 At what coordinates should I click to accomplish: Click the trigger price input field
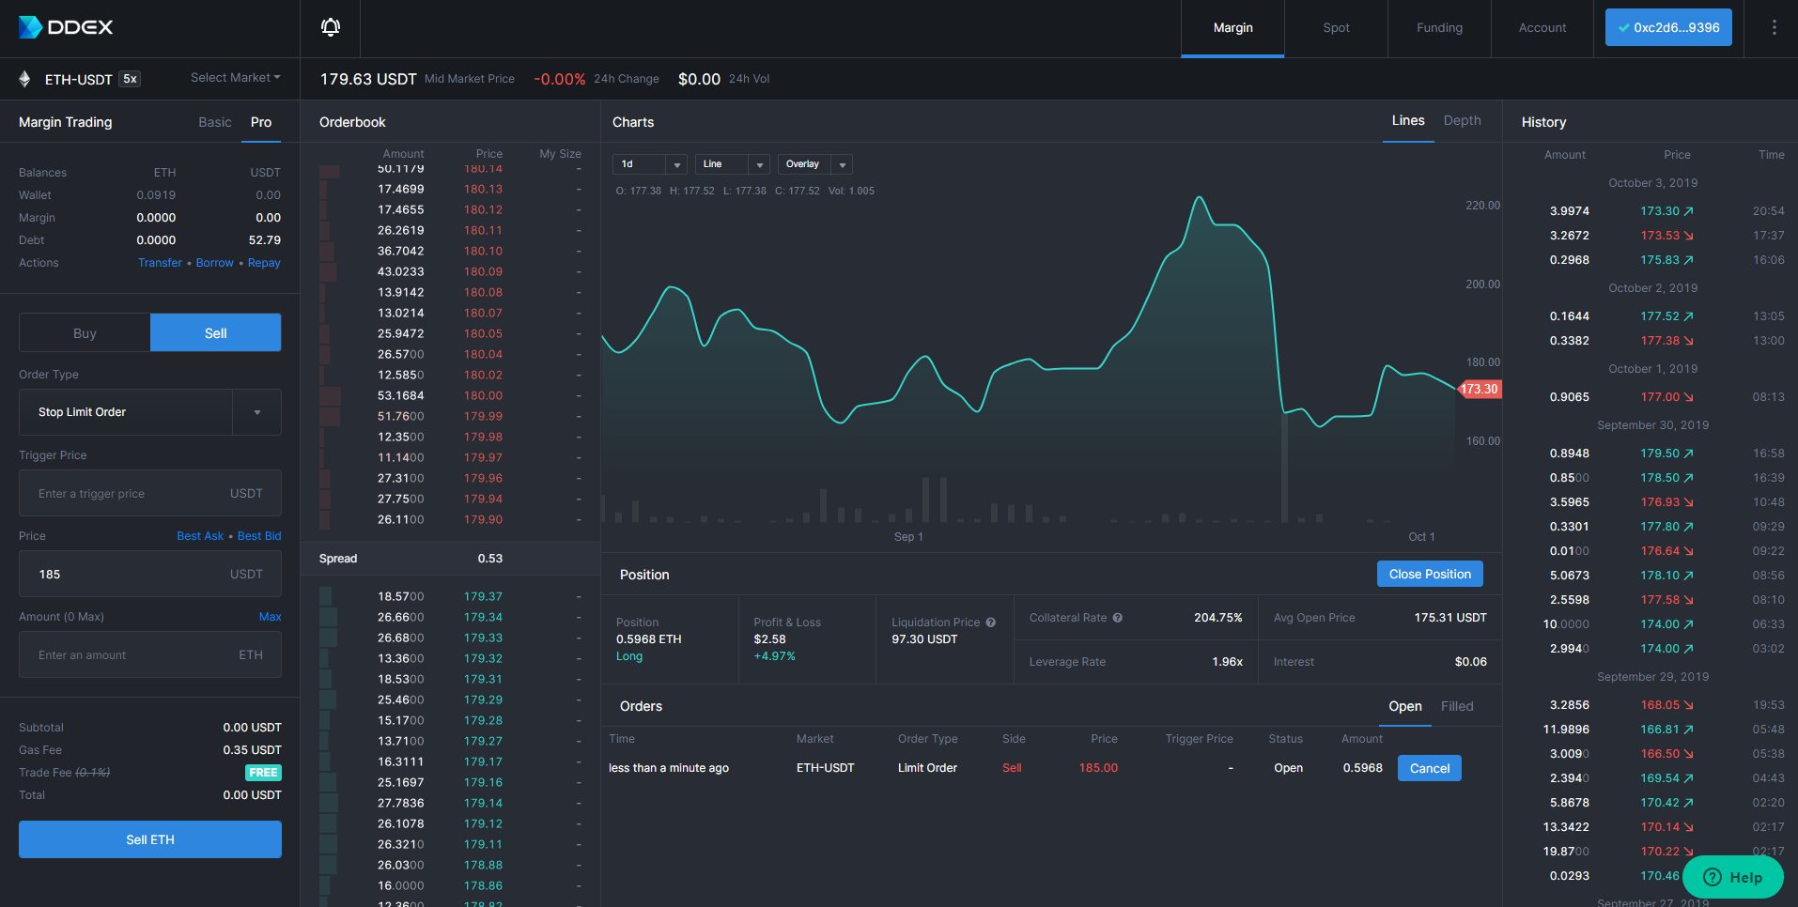pyautogui.click(x=132, y=494)
